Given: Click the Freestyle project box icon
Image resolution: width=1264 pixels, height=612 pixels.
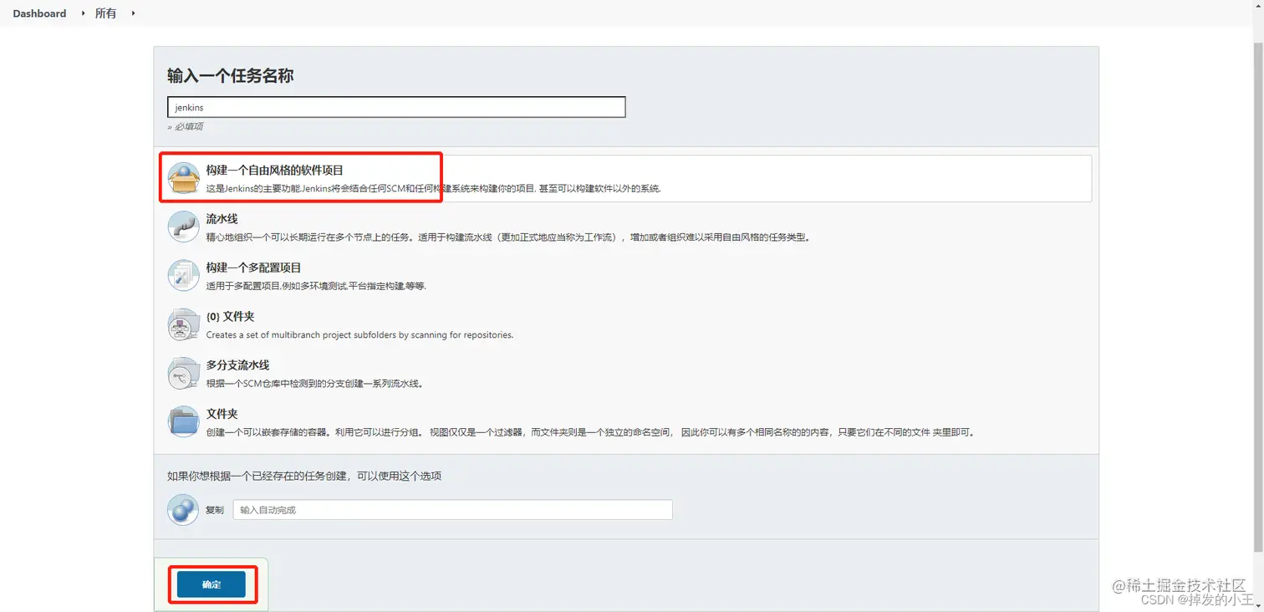Looking at the screenshot, I should click(183, 178).
